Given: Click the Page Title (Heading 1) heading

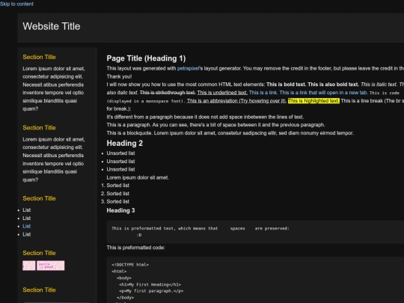Looking at the screenshot, I should [146, 58].
